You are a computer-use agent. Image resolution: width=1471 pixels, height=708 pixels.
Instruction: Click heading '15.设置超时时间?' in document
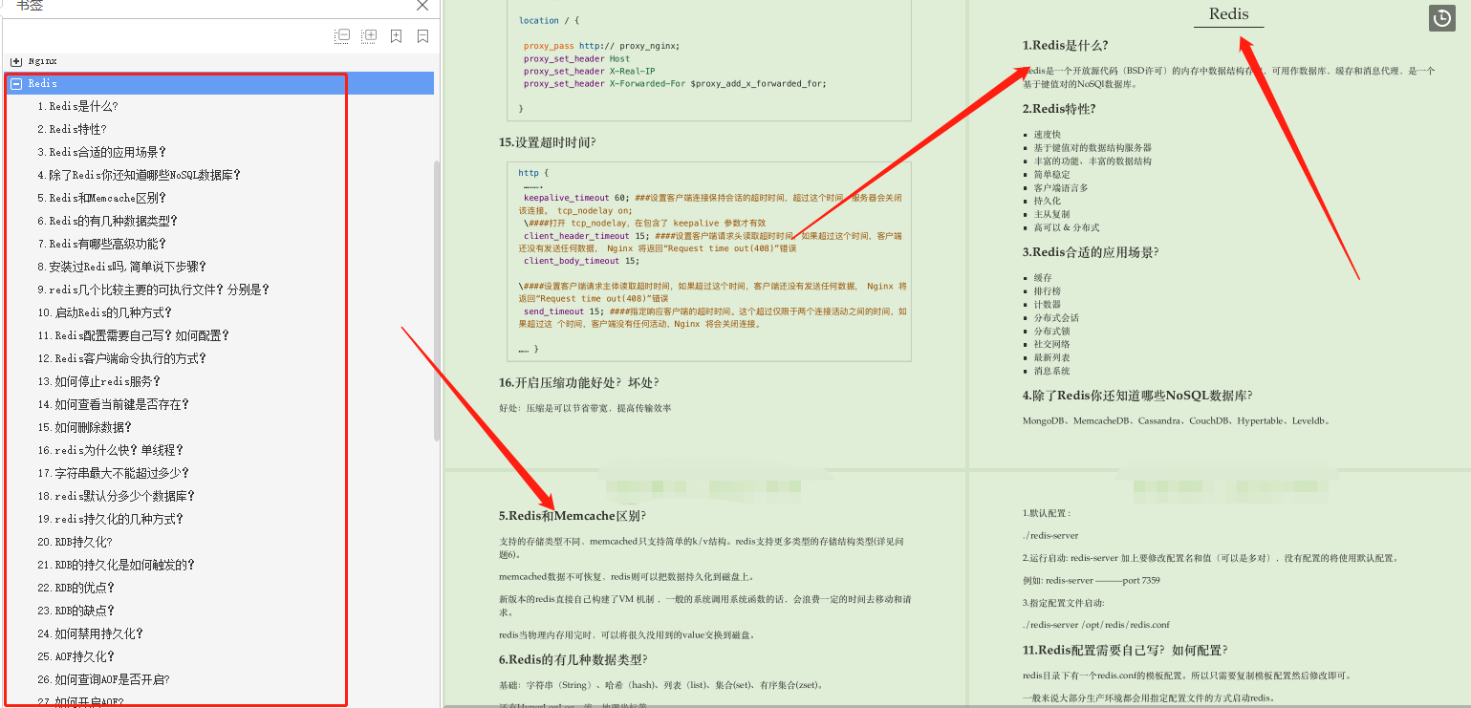tap(548, 143)
